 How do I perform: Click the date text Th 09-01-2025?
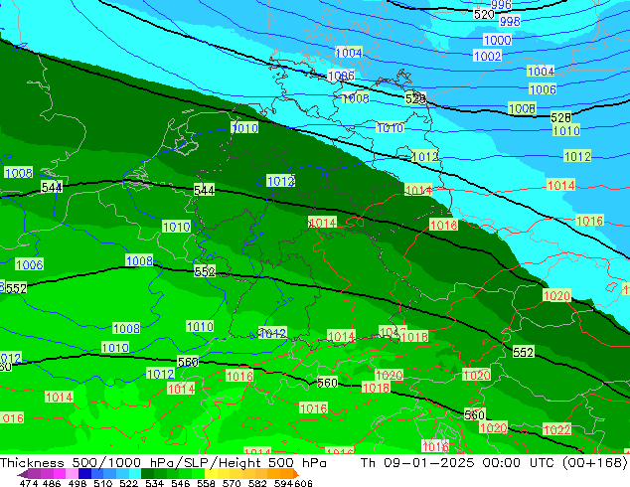(417, 462)
